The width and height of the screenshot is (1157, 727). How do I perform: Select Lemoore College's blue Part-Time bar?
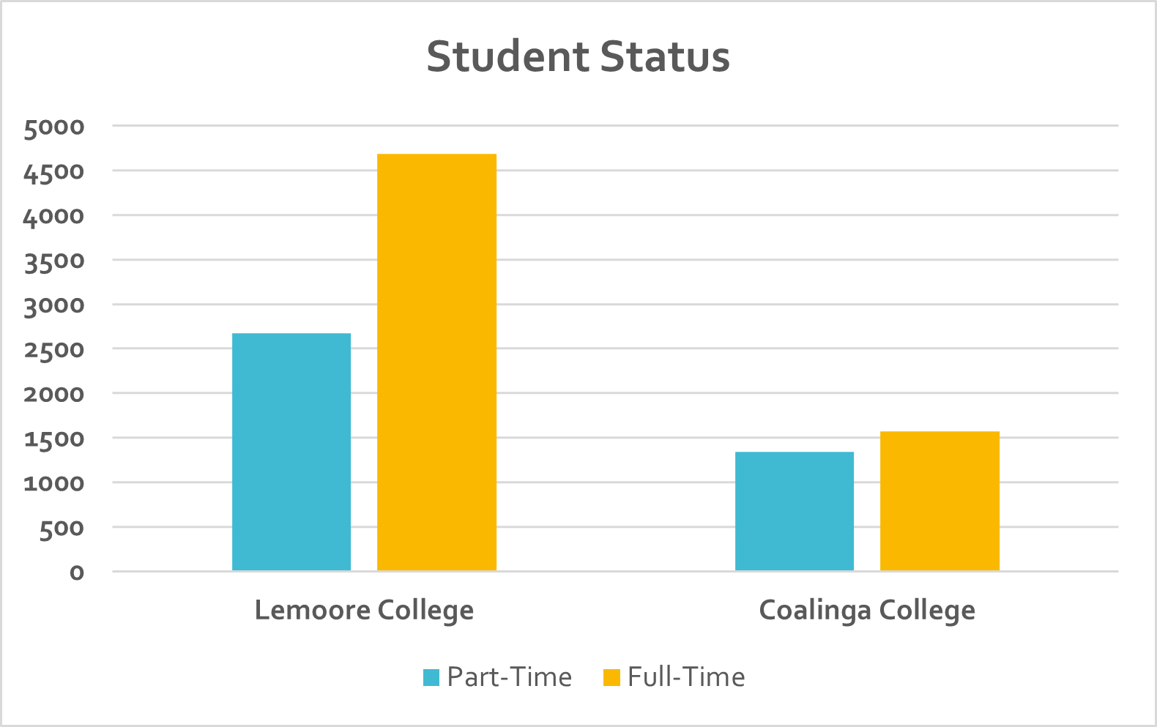click(x=291, y=452)
